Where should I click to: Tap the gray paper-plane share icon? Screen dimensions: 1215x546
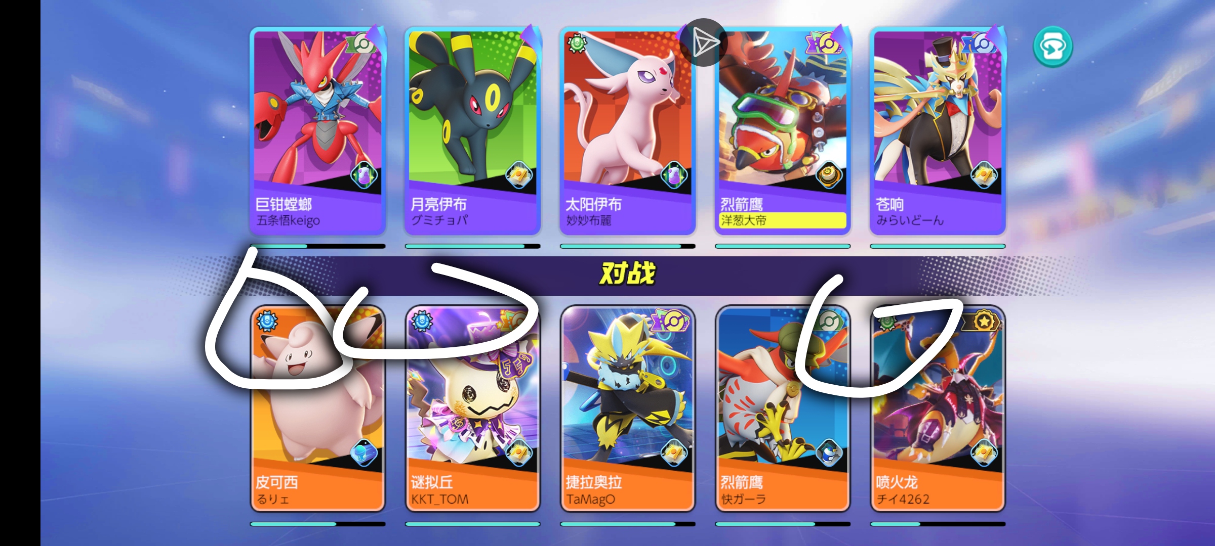[x=703, y=42]
